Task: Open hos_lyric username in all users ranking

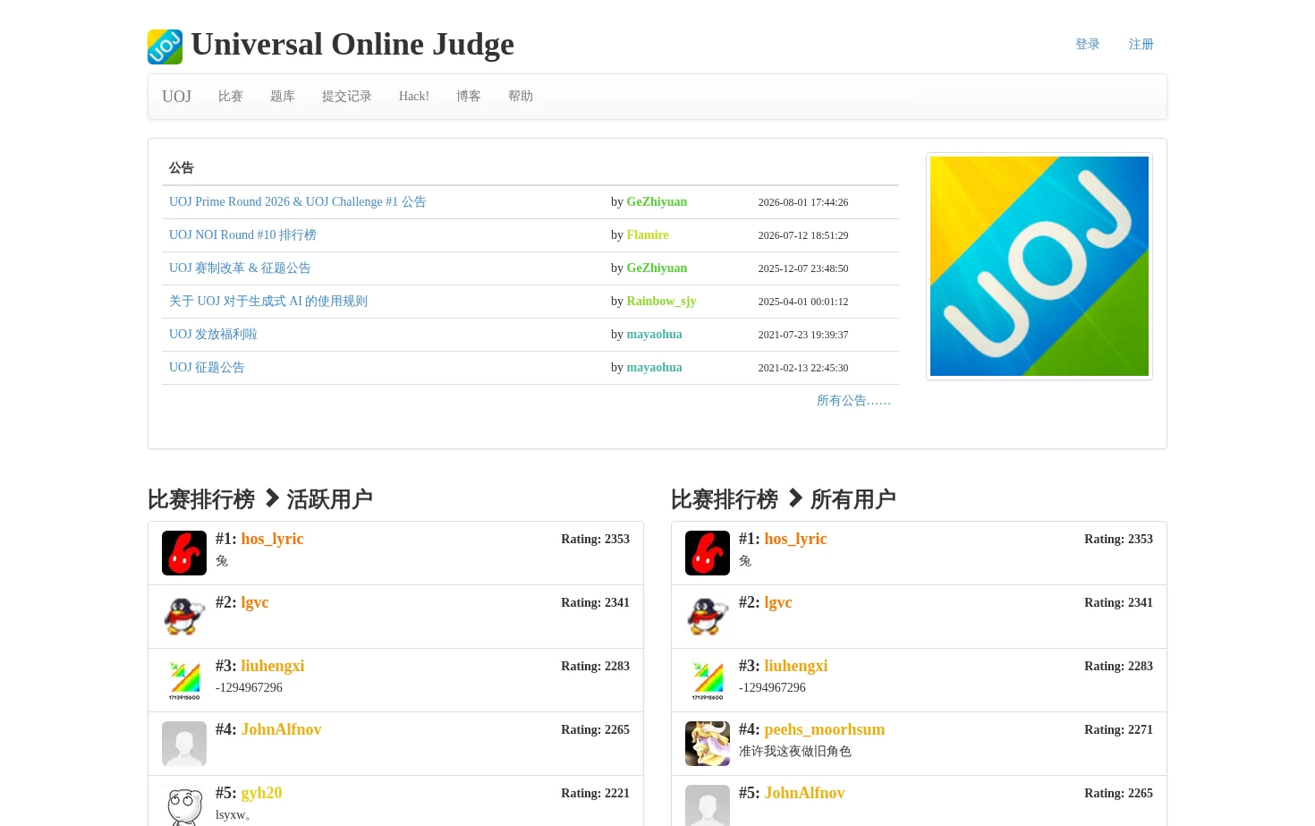Action: point(795,539)
